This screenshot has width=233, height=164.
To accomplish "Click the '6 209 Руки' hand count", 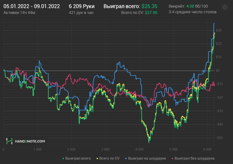I will [x=82, y=6].
